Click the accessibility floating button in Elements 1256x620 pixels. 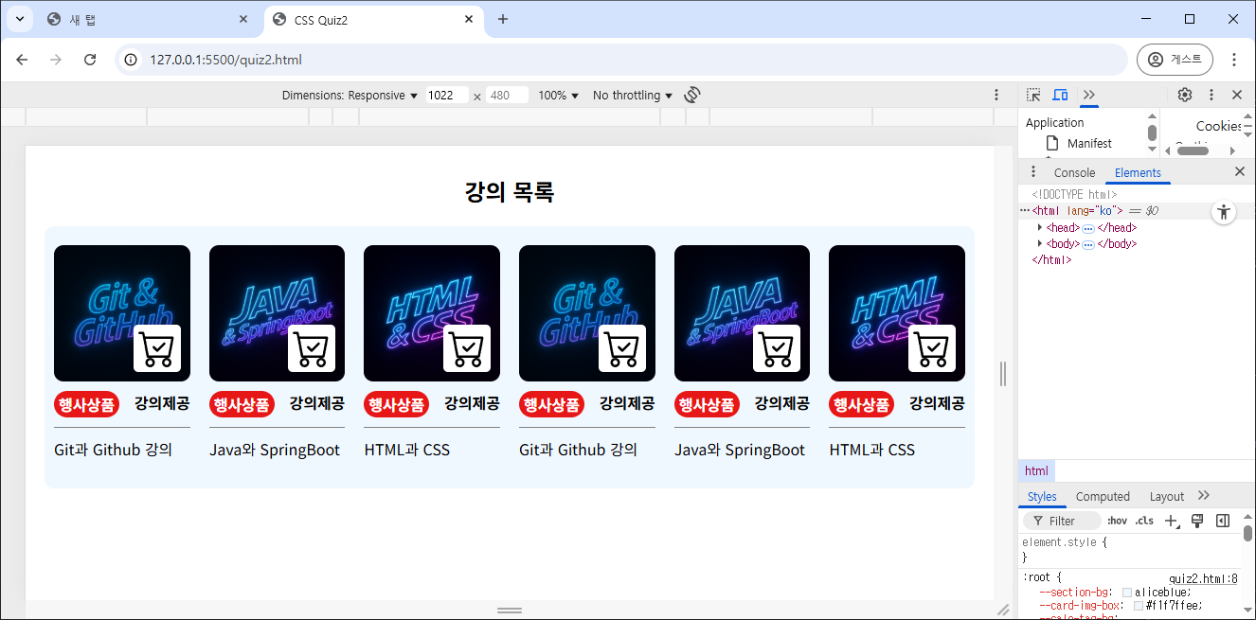pyautogui.click(x=1224, y=212)
